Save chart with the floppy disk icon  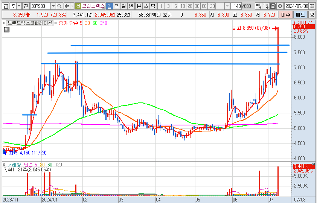click(273, 6)
